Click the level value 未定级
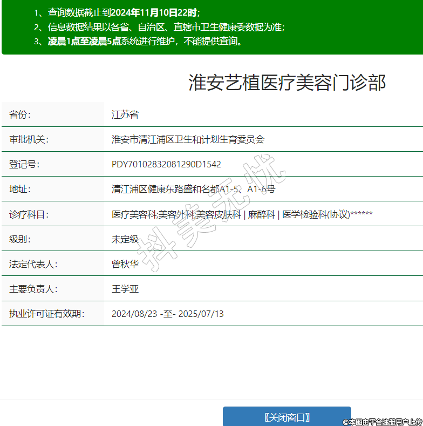The image size is (423, 426). pyautogui.click(x=125, y=239)
